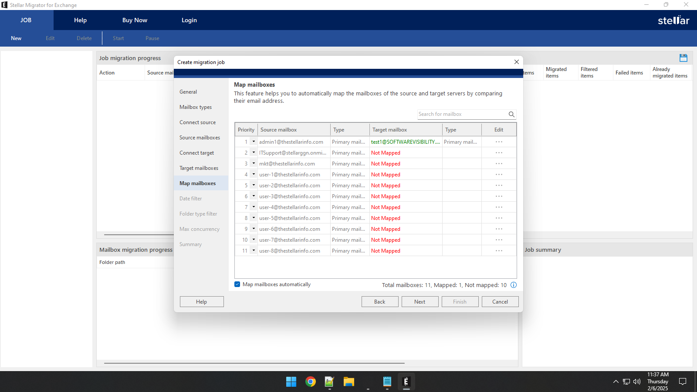Screen dimensions: 697x392
Task: Open priority dropdown for row 8
Action: (254, 218)
